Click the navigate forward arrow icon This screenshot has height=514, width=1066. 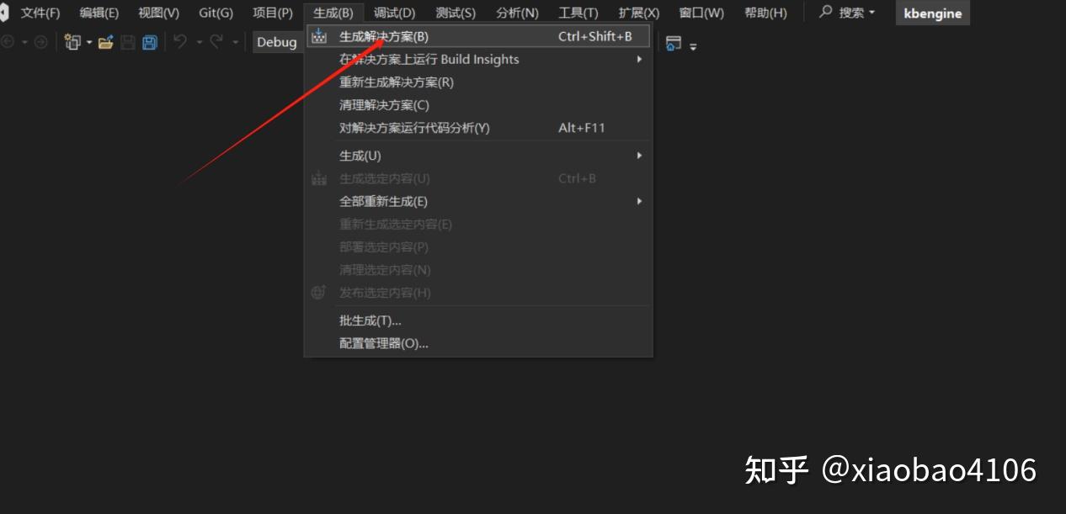tap(42, 41)
